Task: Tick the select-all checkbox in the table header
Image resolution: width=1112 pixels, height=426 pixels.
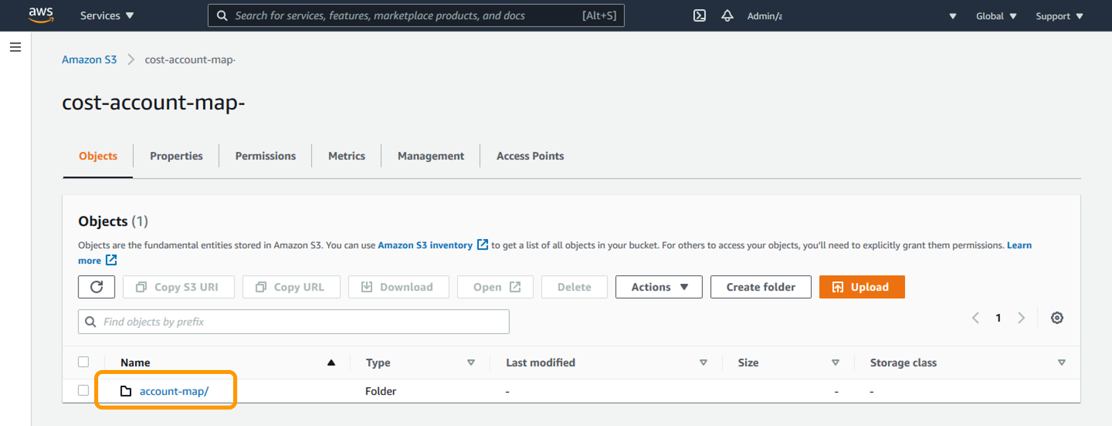Action: coord(84,361)
